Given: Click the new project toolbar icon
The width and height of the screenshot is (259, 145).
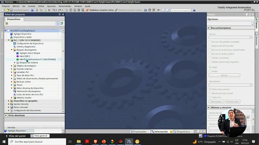Looking at the screenshot, I should tap(4, 10).
